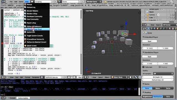Open Report a Bug entry
177x100 pixels.
click(x=37, y=23)
